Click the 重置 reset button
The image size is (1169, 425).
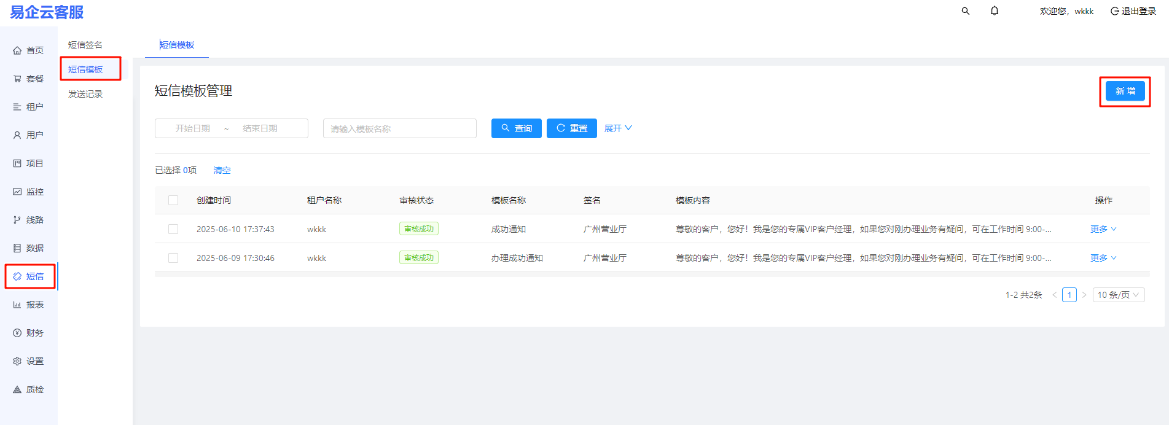[x=571, y=128]
